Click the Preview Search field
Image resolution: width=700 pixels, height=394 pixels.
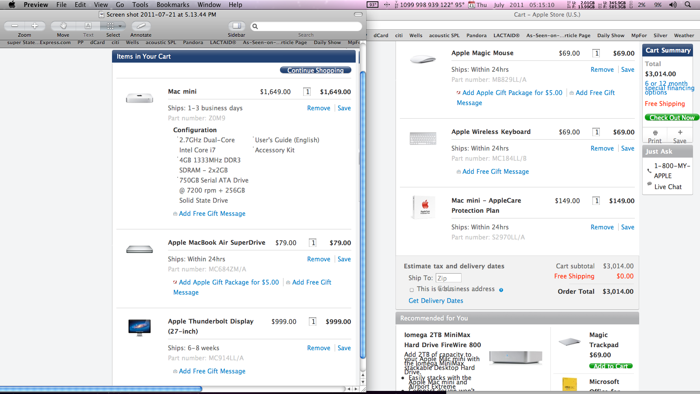306,26
